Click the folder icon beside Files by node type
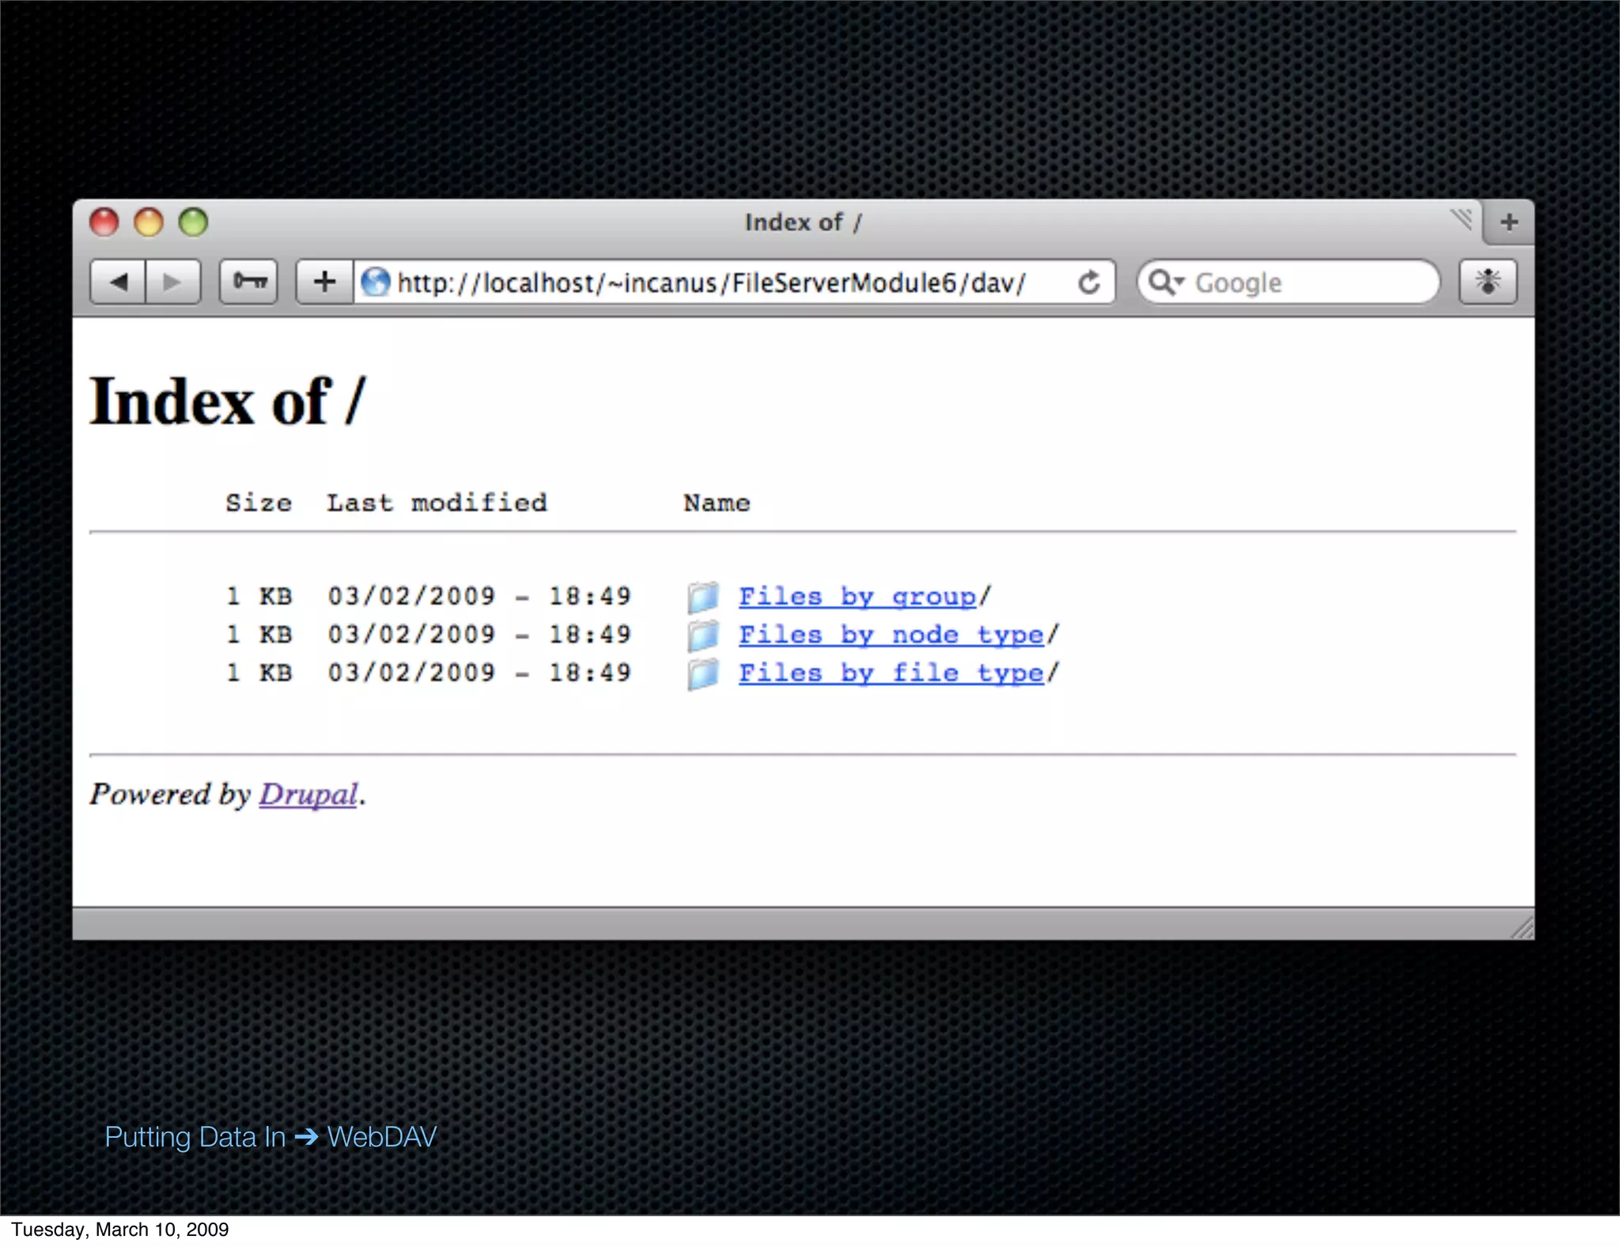The height and width of the screenshot is (1247, 1620). click(702, 635)
